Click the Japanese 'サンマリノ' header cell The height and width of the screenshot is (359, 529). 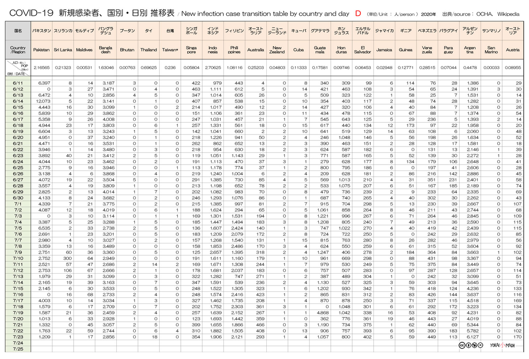491,31
